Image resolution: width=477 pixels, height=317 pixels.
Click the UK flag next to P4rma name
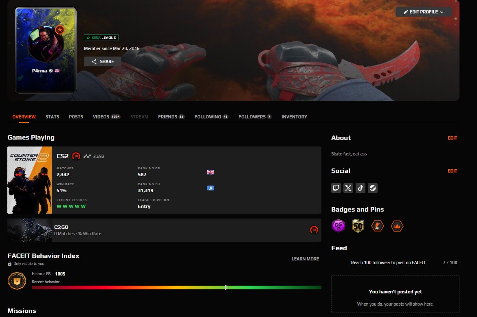(57, 71)
